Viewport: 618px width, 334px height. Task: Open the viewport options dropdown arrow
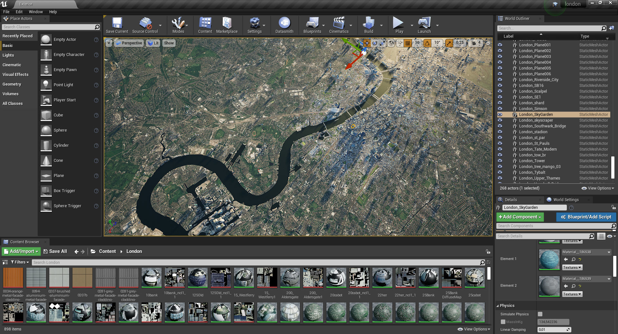109,43
